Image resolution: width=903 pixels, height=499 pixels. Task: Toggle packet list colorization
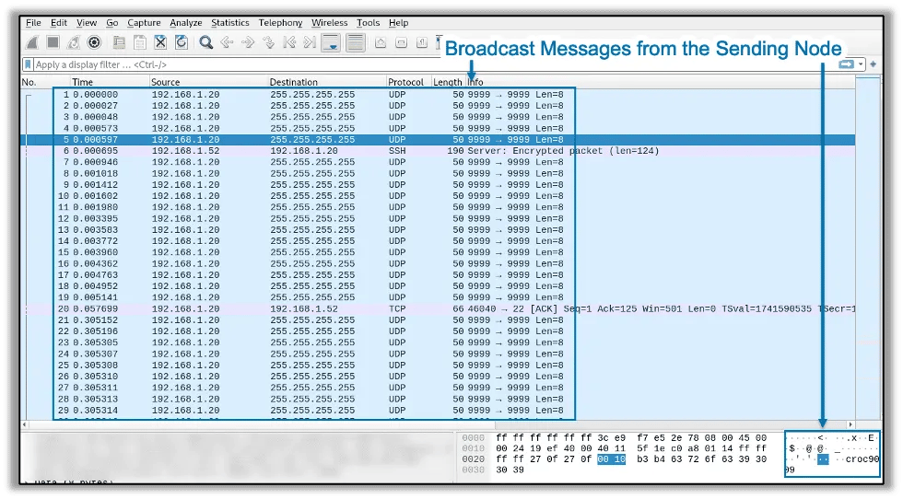coord(356,42)
